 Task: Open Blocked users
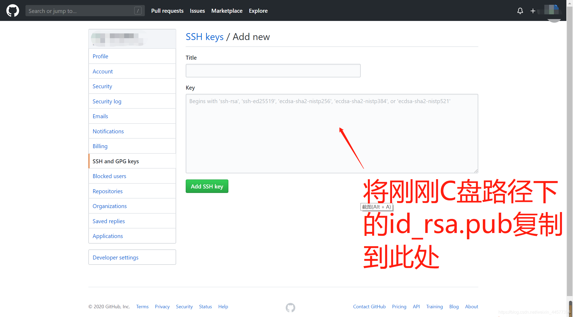point(132,176)
